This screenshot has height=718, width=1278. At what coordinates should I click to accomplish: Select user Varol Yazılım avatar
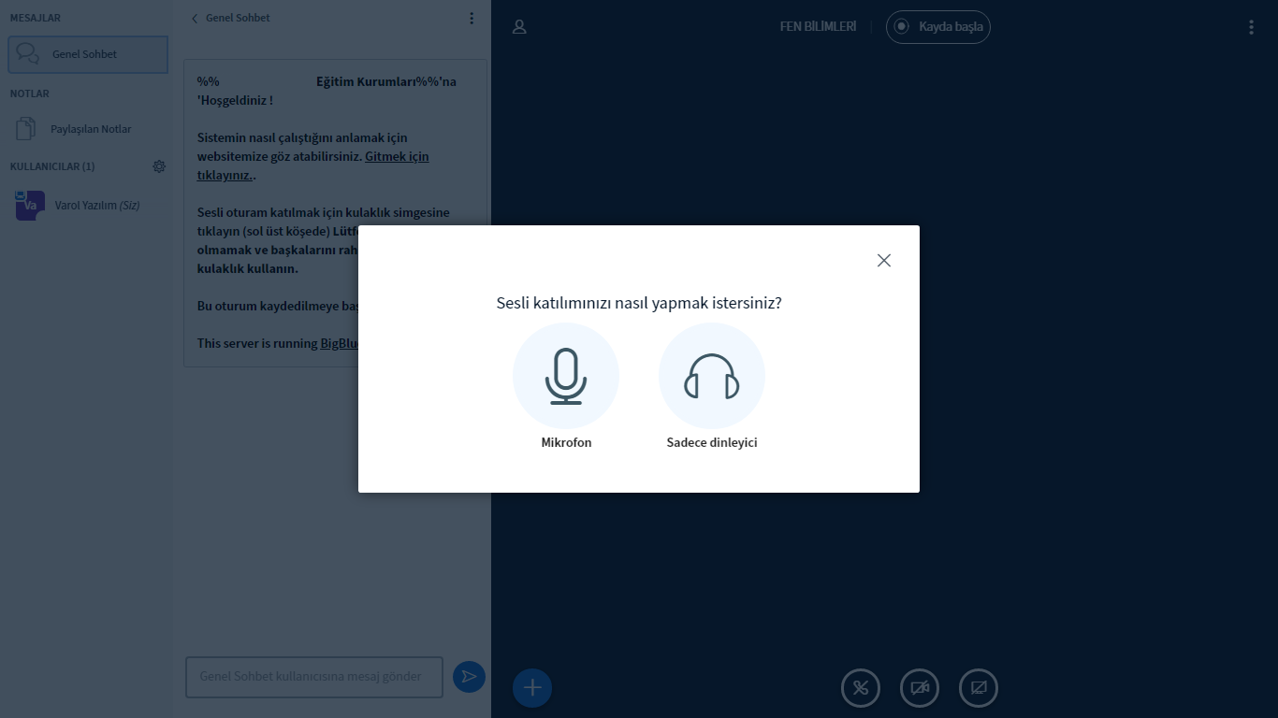tap(30, 205)
